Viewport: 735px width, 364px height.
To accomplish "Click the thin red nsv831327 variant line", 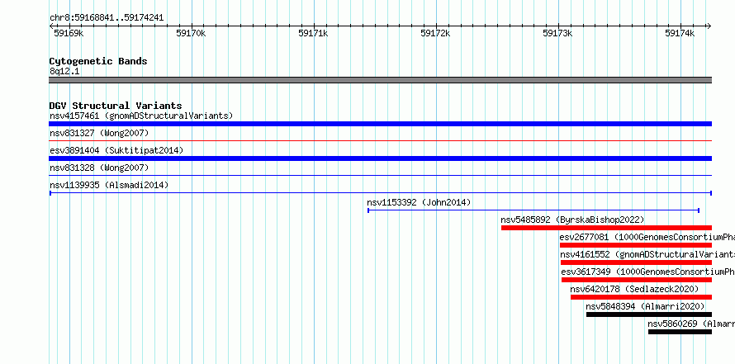I will [380, 140].
